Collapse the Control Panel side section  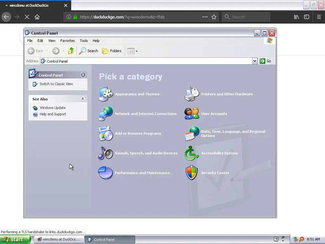83,75
